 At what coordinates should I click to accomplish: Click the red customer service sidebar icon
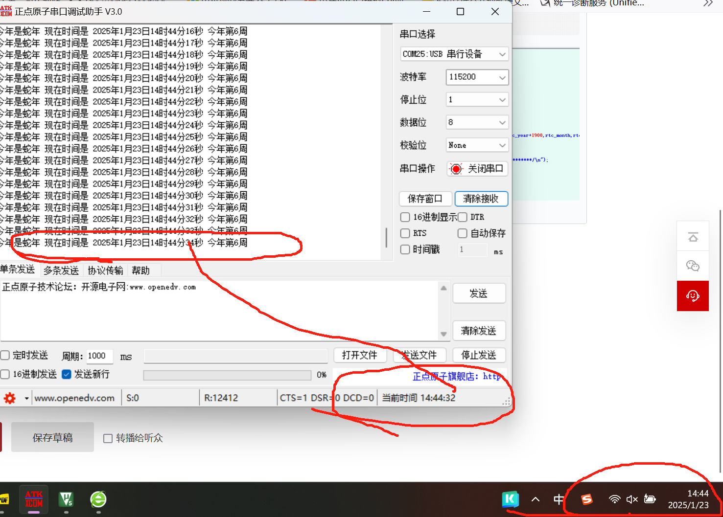click(x=692, y=295)
